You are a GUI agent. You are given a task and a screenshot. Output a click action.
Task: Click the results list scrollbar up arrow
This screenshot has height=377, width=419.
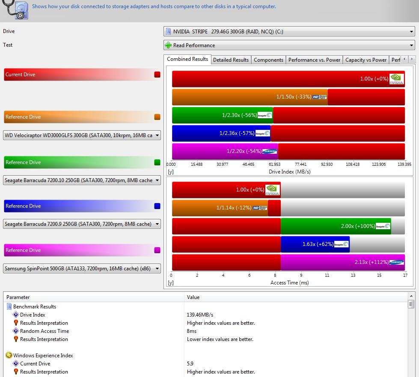(411, 296)
